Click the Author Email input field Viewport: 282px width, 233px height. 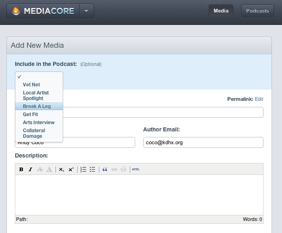coord(203,142)
